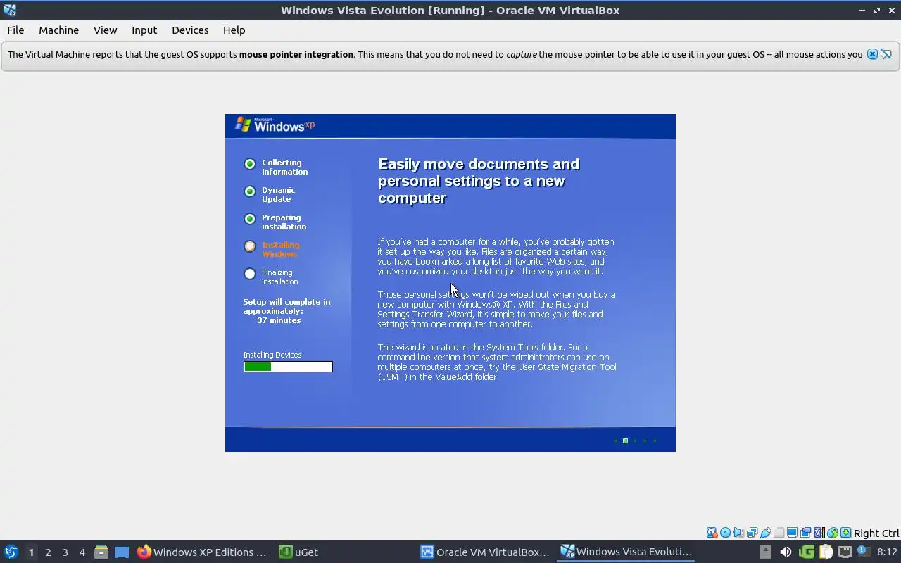Switch to workspace 4
Screen dimensions: 901x563
pyautogui.click(x=82, y=552)
